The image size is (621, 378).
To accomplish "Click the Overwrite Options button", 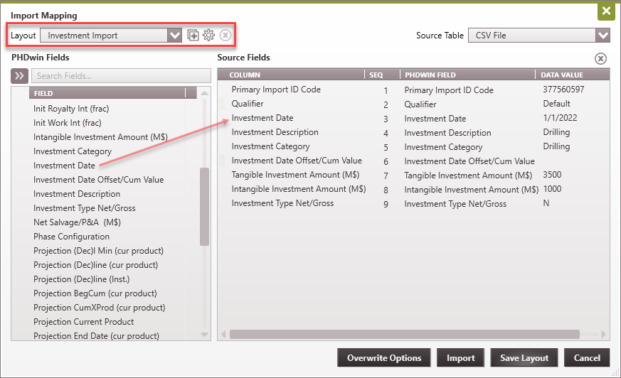I will click(x=384, y=358).
